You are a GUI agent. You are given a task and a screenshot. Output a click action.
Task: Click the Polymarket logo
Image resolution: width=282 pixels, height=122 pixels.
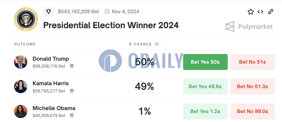(249, 27)
